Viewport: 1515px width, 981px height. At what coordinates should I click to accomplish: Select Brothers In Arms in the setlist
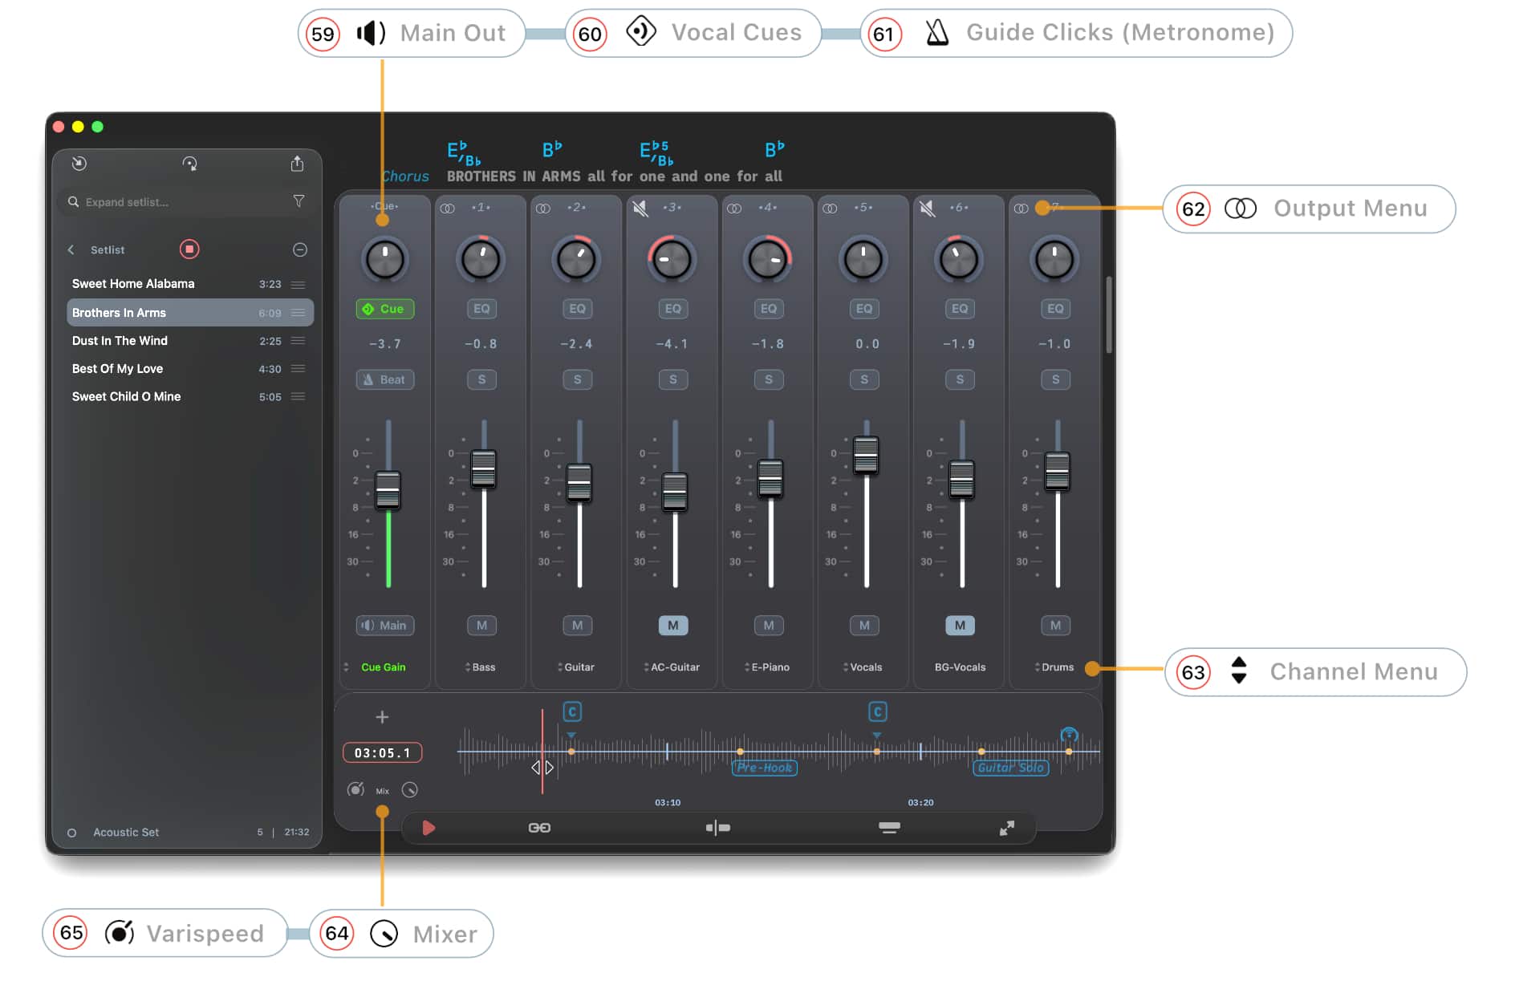[189, 313]
